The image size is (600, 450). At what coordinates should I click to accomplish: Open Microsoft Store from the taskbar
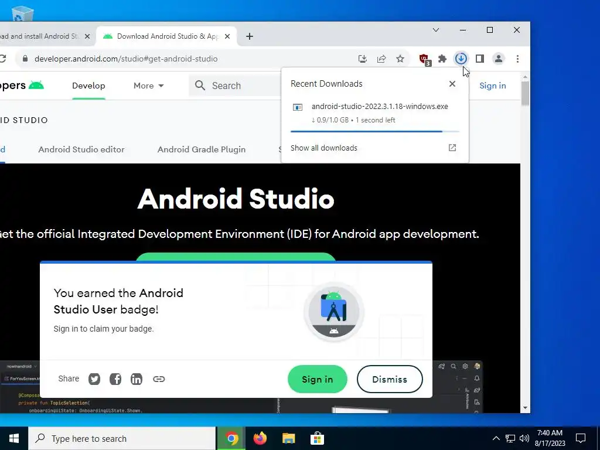pos(317,438)
